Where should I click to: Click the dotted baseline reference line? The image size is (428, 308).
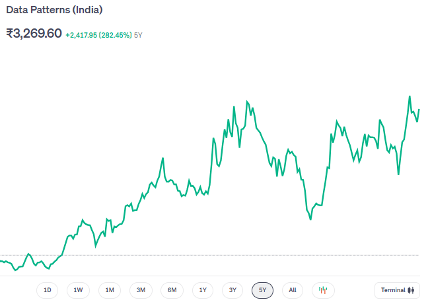(x=198, y=255)
